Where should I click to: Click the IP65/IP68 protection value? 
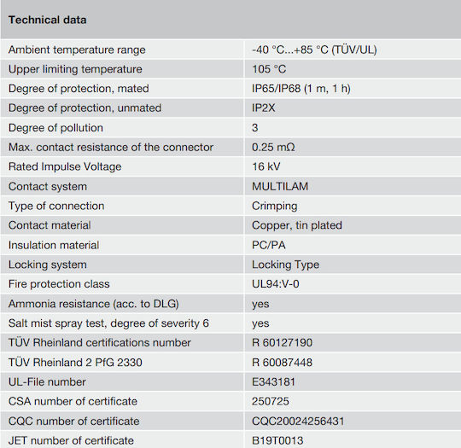click(301, 89)
